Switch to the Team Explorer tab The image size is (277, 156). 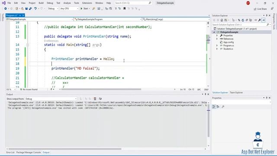click(x=236, y=92)
